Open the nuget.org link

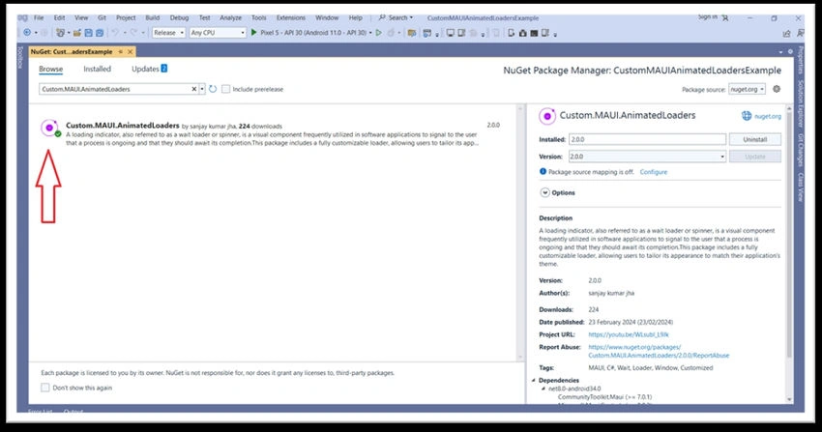pos(768,116)
